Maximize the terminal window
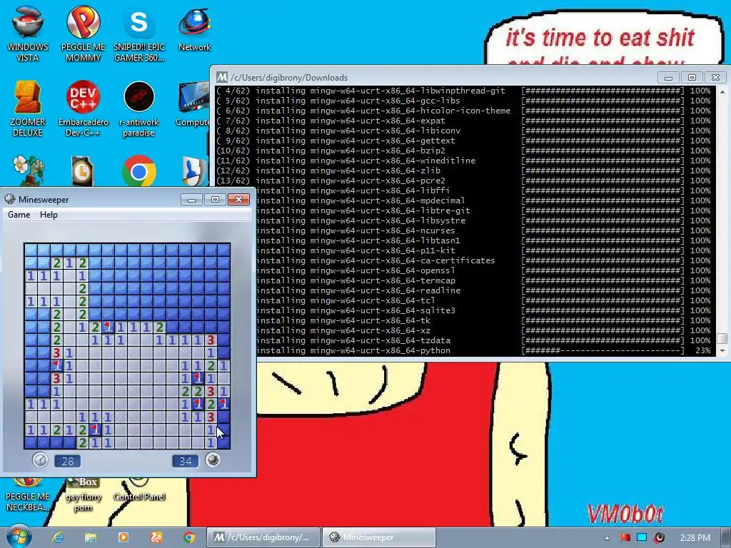 [x=692, y=77]
